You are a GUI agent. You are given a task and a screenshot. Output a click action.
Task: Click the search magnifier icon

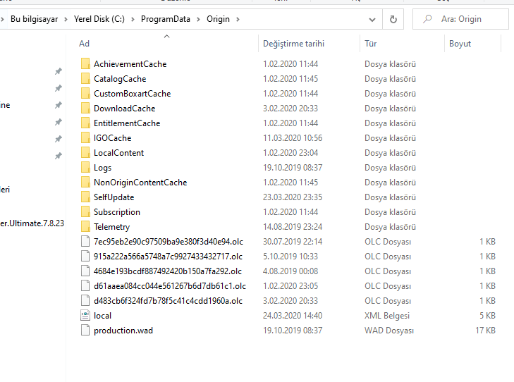(427, 19)
